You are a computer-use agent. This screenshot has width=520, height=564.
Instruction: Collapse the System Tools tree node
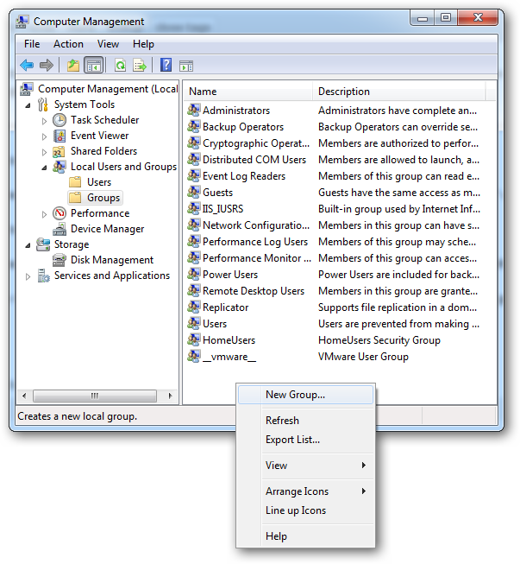[x=28, y=105]
